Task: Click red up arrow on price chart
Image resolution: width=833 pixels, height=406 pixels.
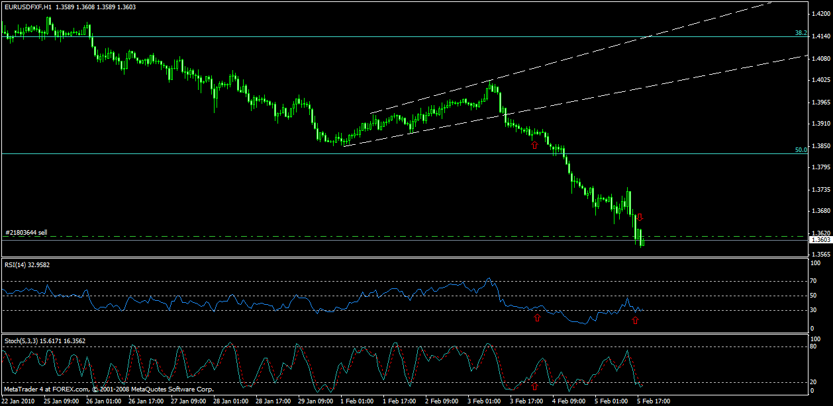Action: [x=534, y=145]
